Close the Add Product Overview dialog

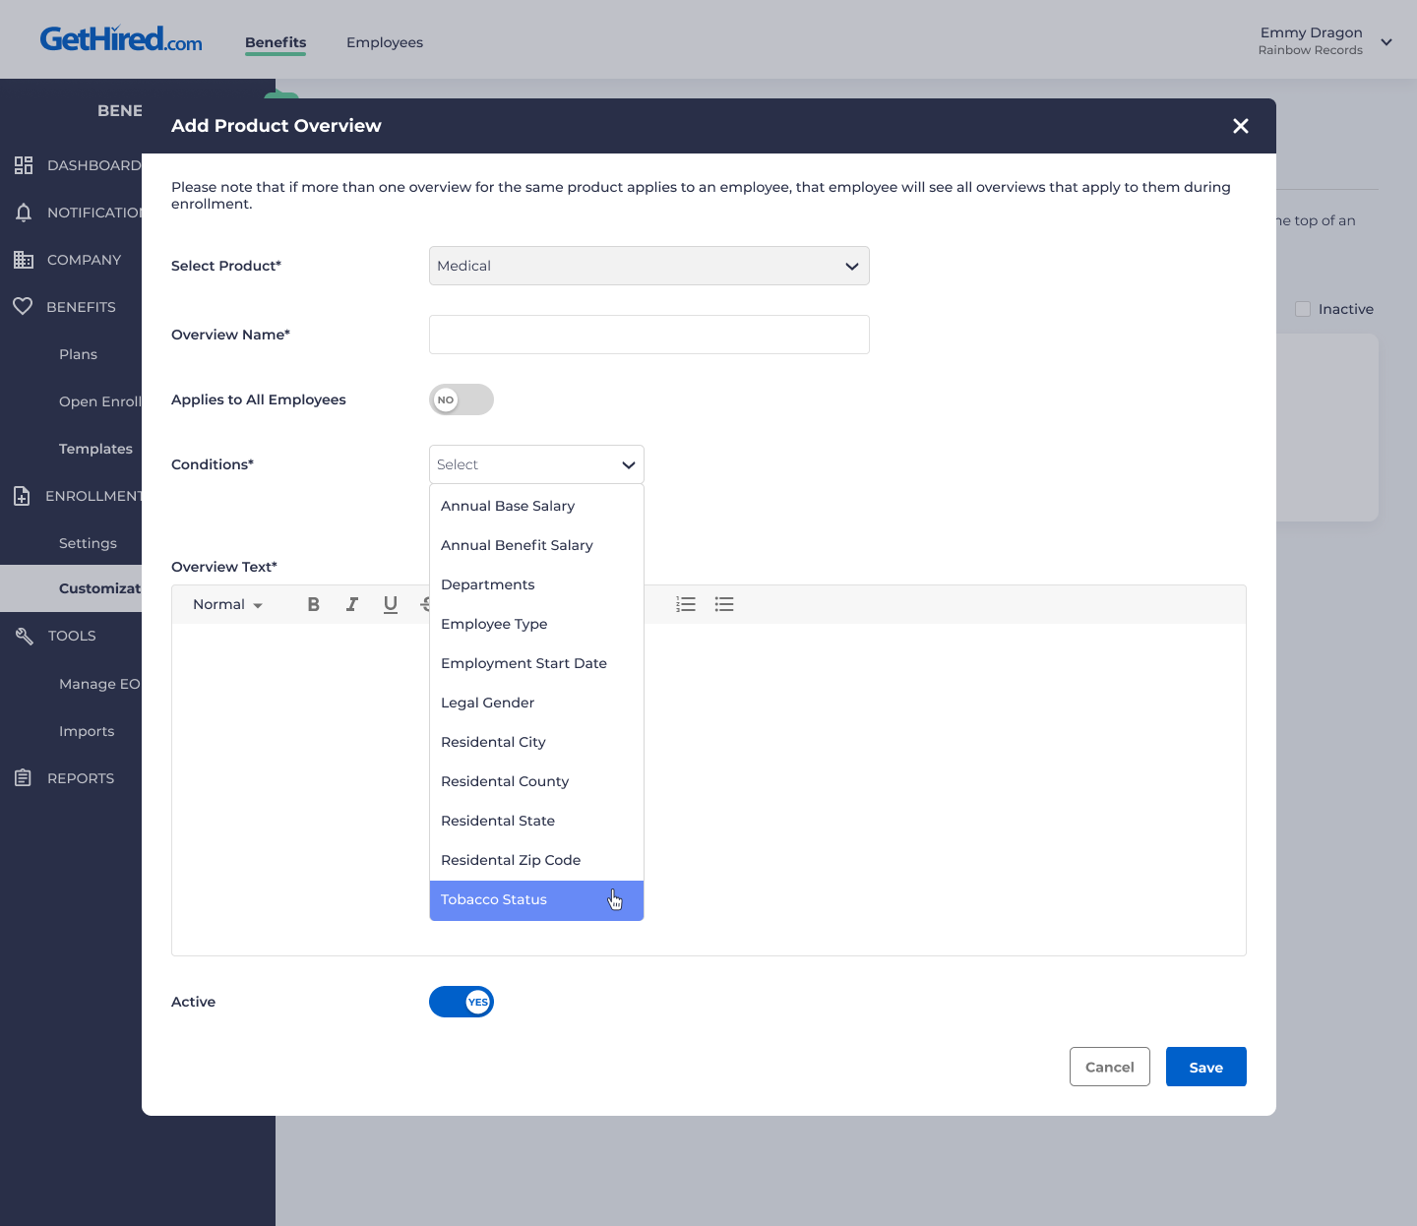pos(1240,126)
